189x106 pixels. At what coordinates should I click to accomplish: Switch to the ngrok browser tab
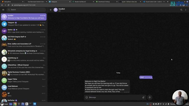[x=130, y=2]
